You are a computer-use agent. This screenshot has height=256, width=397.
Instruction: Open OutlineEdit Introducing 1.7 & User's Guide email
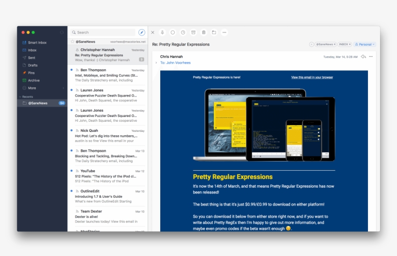tap(107, 196)
